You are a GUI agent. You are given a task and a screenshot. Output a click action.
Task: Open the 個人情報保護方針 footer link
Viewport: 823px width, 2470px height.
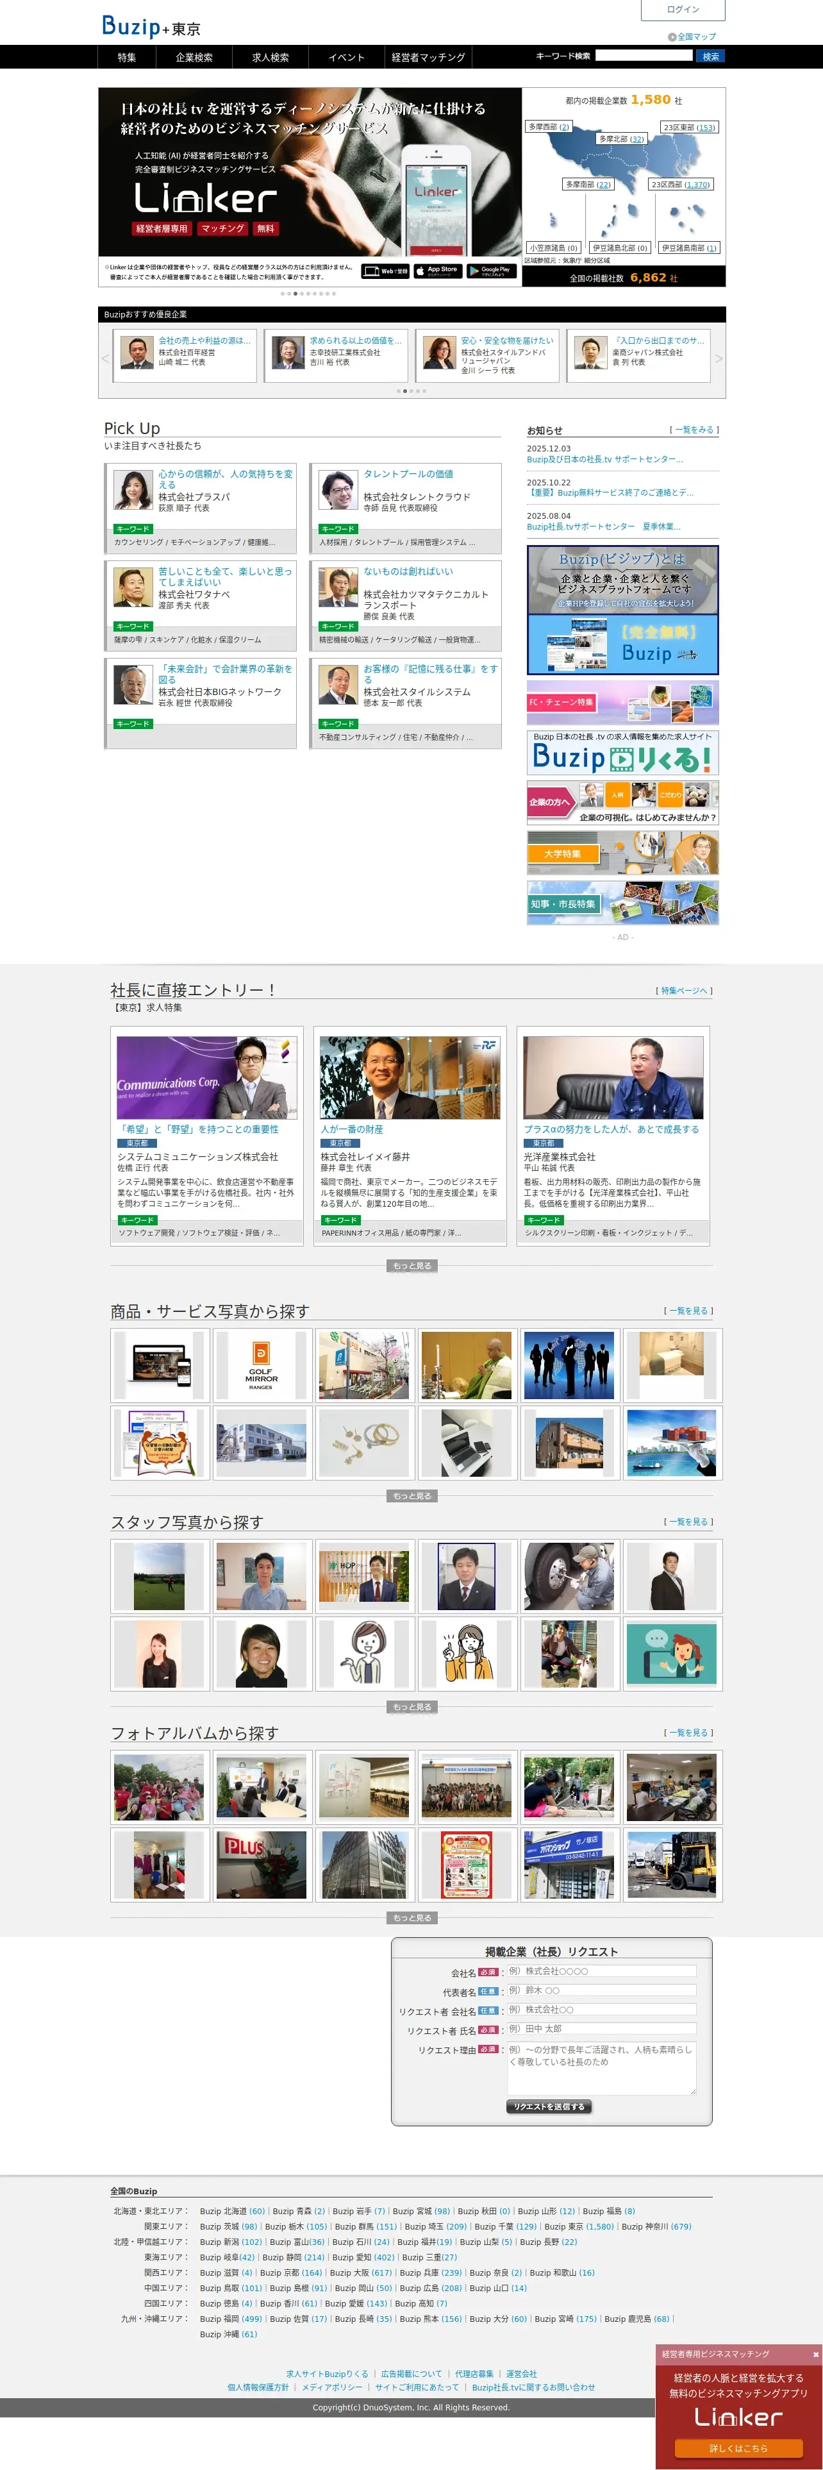click(x=258, y=2387)
